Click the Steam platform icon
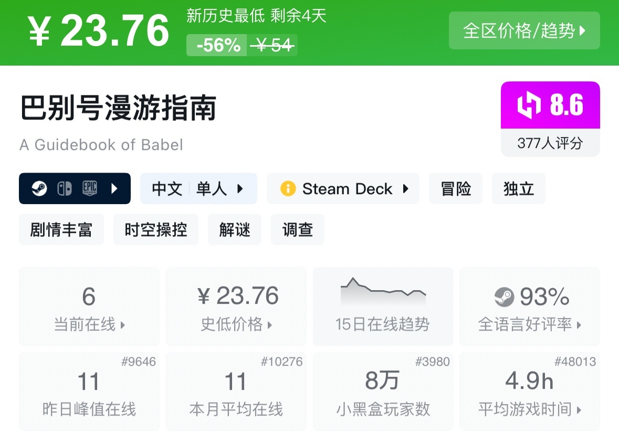This screenshot has height=435, width=619. tap(39, 188)
